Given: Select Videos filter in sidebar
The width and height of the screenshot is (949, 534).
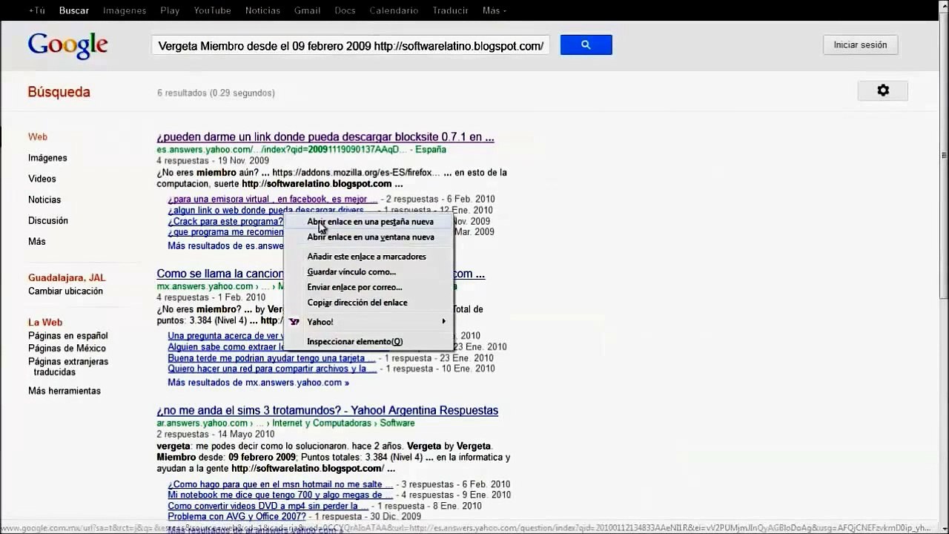Looking at the screenshot, I should point(42,179).
